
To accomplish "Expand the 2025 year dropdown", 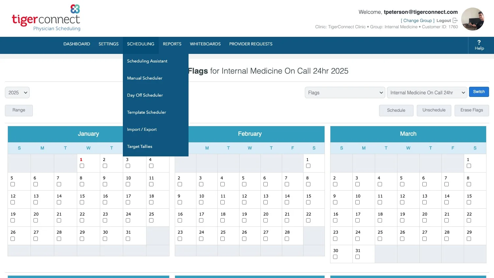I will [17, 93].
